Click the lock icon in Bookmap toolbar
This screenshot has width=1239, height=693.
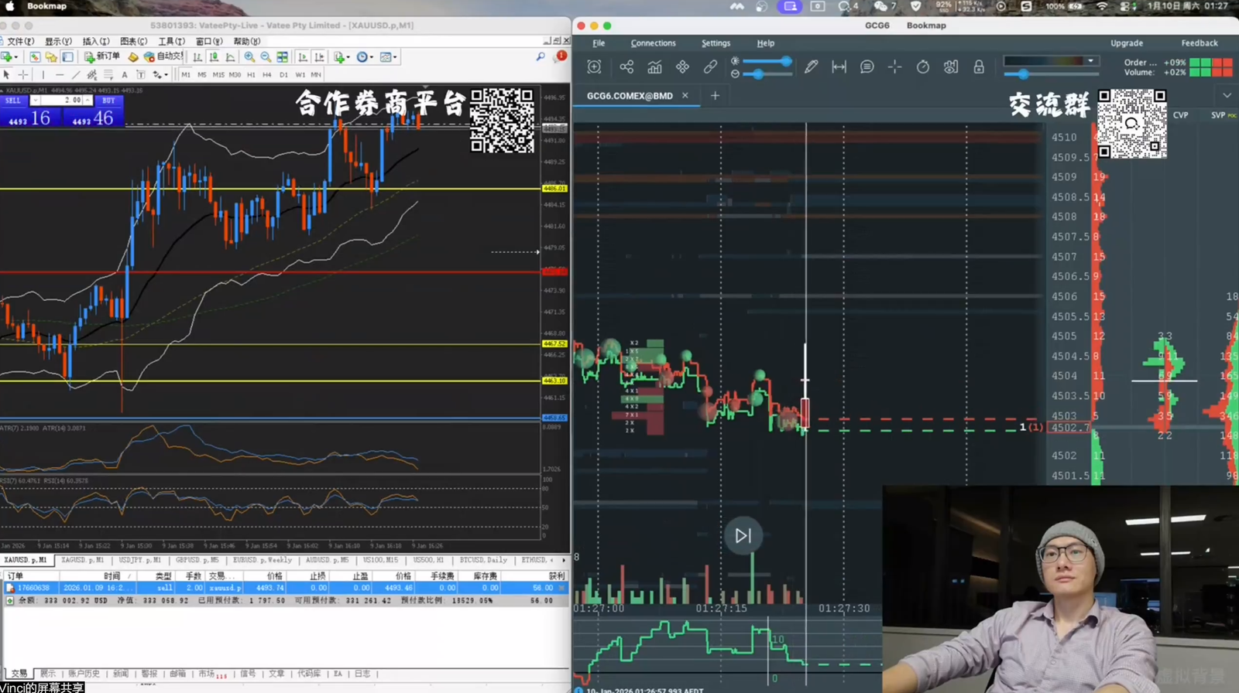point(979,67)
